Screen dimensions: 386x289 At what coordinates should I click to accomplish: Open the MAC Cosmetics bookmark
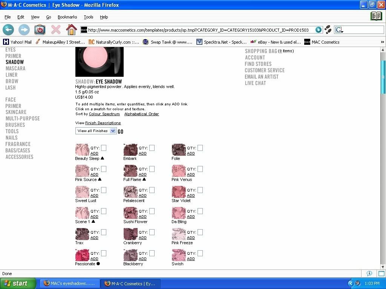click(322, 42)
